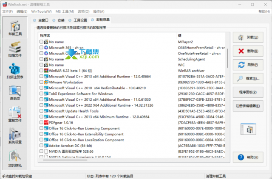Open the 注册表编辑器(E) button
Viewport: 272px width, 179px height.
tap(248, 106)
